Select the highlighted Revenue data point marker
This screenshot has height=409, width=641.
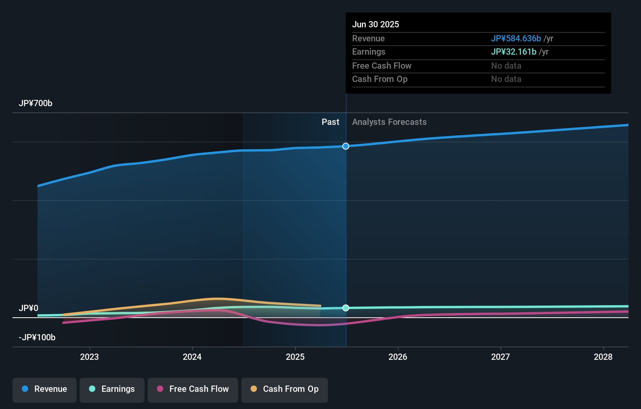(345, 146)
